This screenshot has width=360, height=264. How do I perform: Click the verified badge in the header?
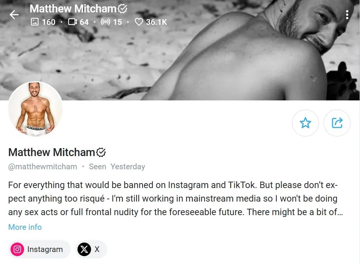pos(122,9)
